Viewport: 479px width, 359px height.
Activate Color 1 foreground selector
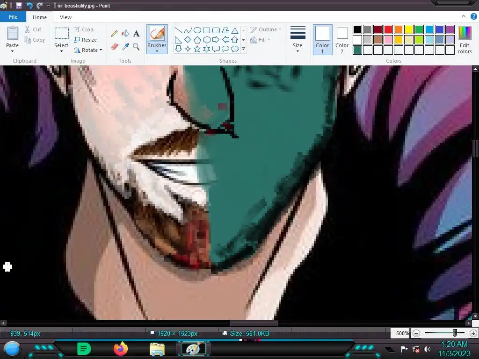tap(323, 40)
